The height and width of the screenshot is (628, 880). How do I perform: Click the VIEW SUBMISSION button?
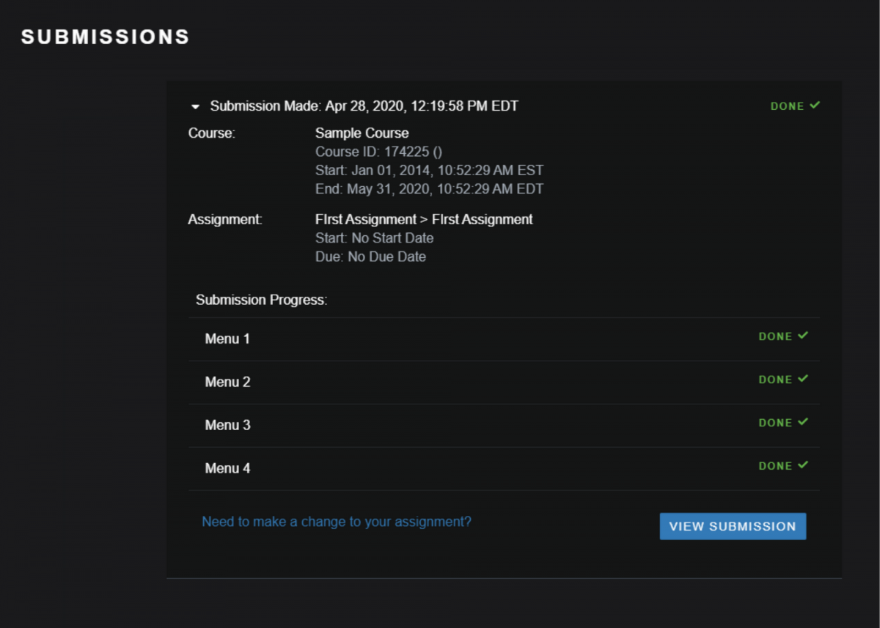(732, 525)
